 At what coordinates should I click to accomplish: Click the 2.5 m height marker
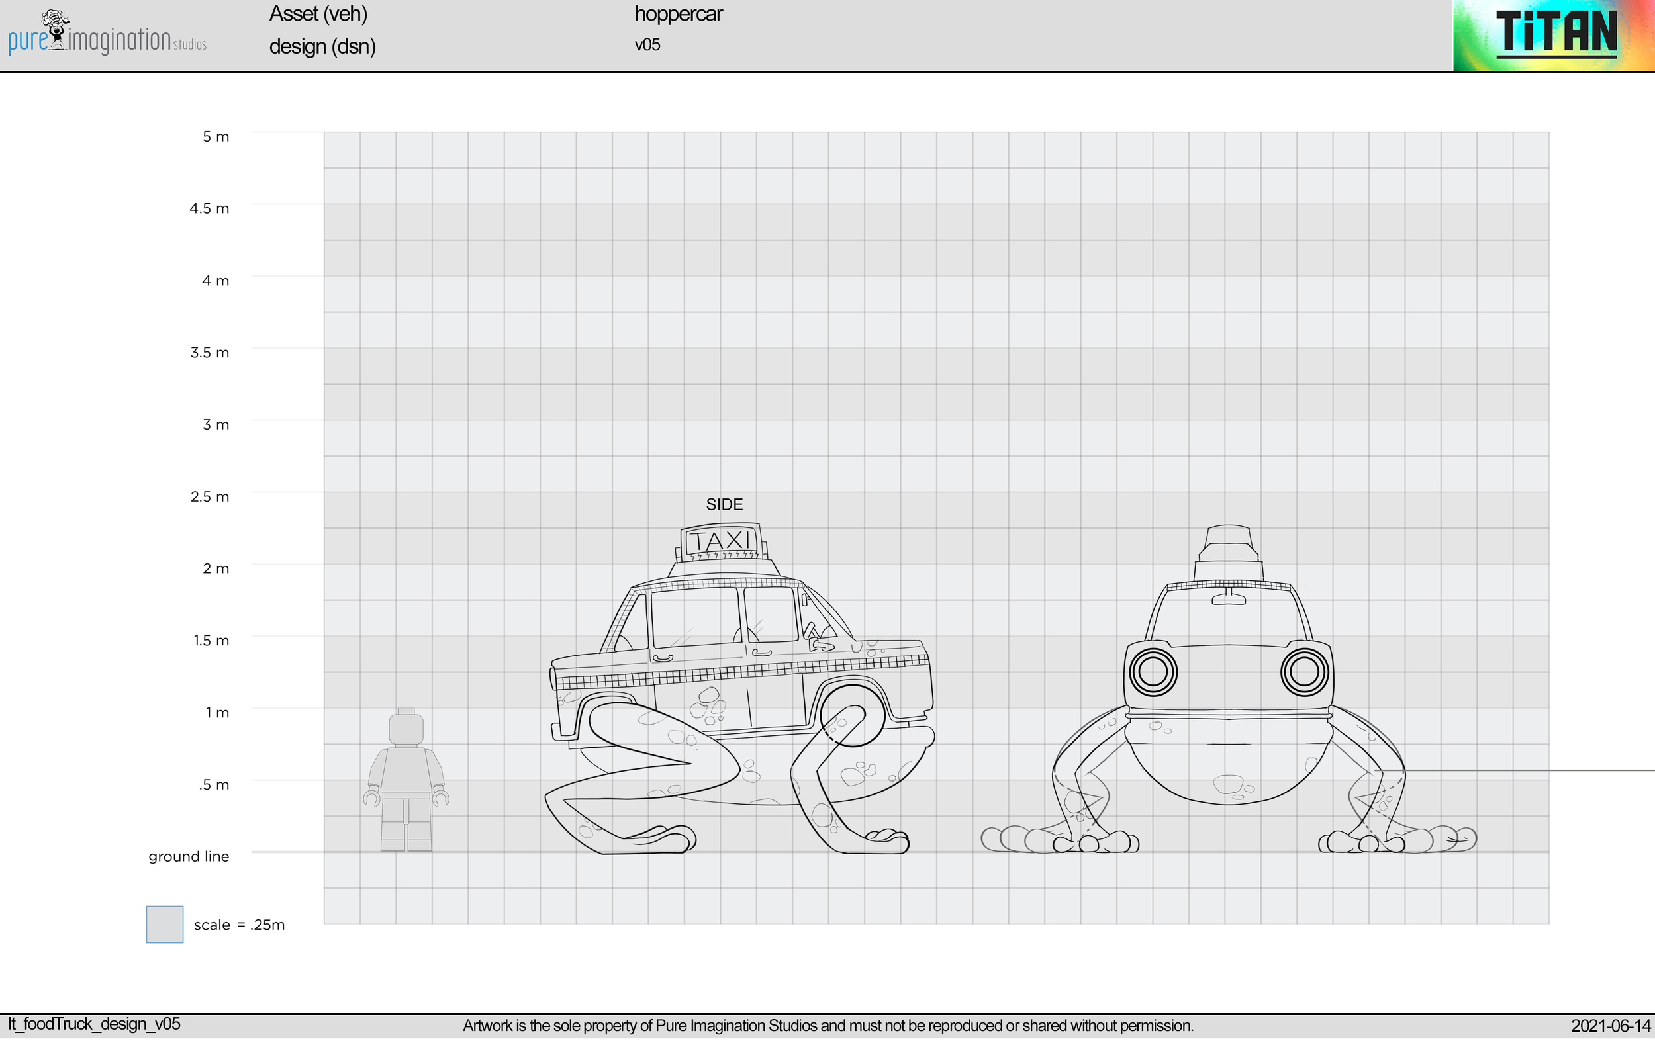tap(209, 496)
